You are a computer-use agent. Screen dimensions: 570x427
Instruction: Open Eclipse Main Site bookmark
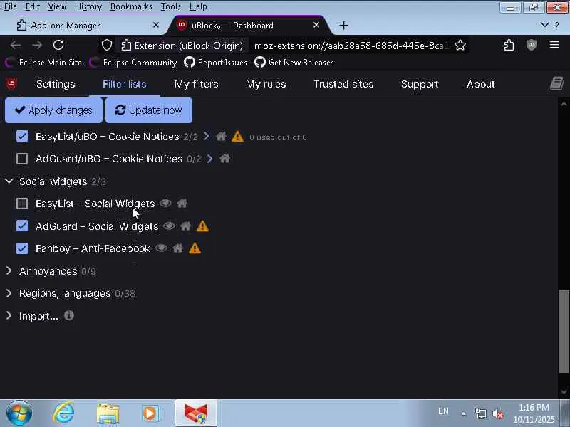click(x=44, y=63)
